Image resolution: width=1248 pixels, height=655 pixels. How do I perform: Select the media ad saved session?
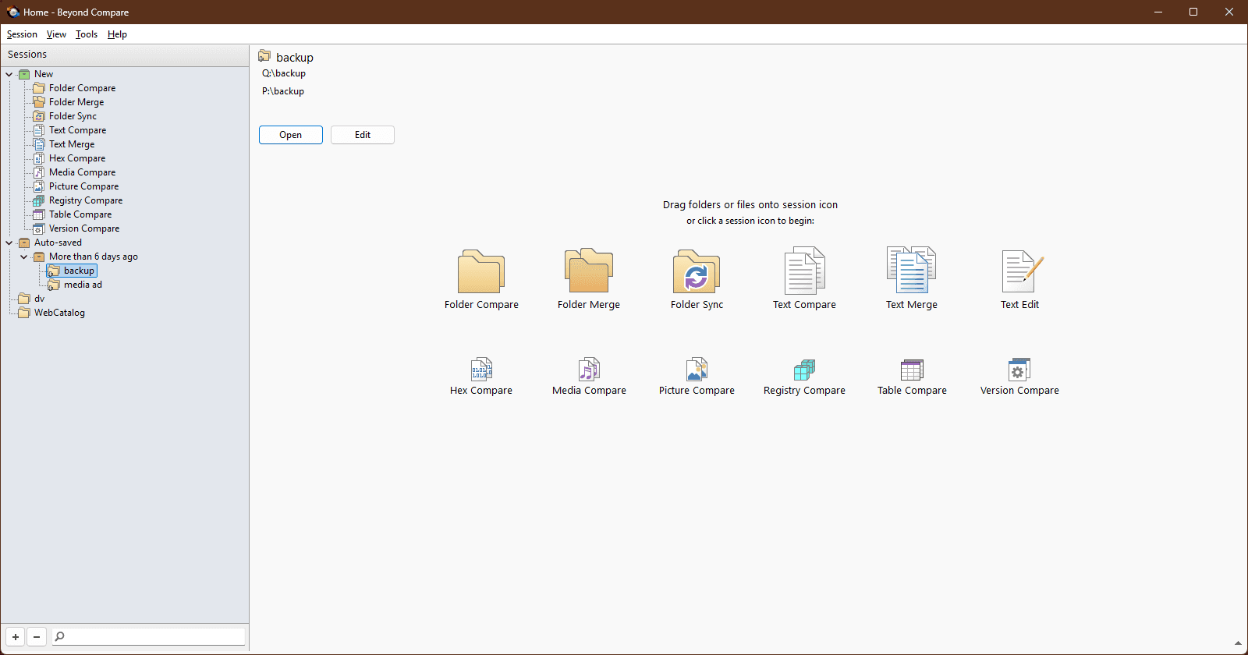tap(83, 285)
